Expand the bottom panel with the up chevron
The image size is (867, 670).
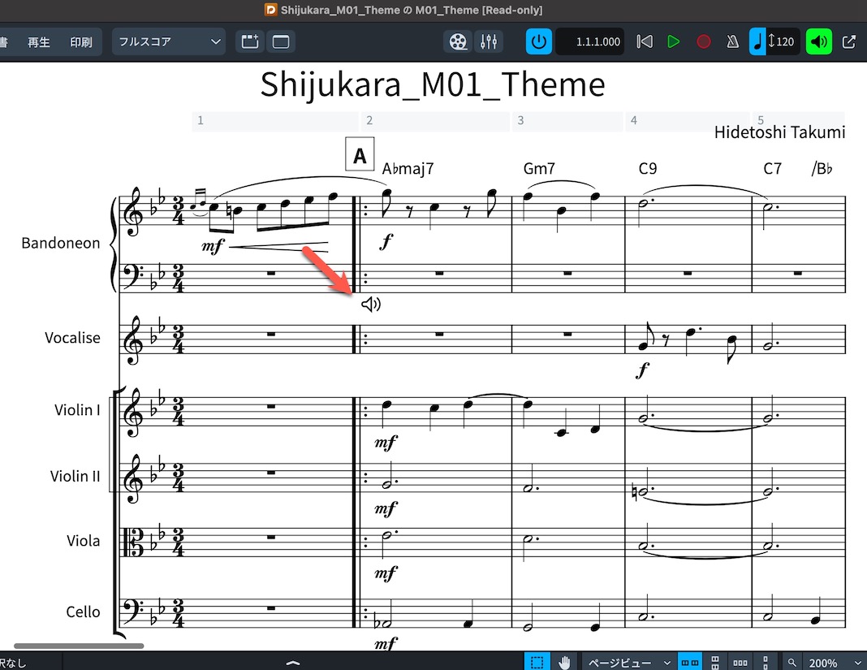point(293,662)
